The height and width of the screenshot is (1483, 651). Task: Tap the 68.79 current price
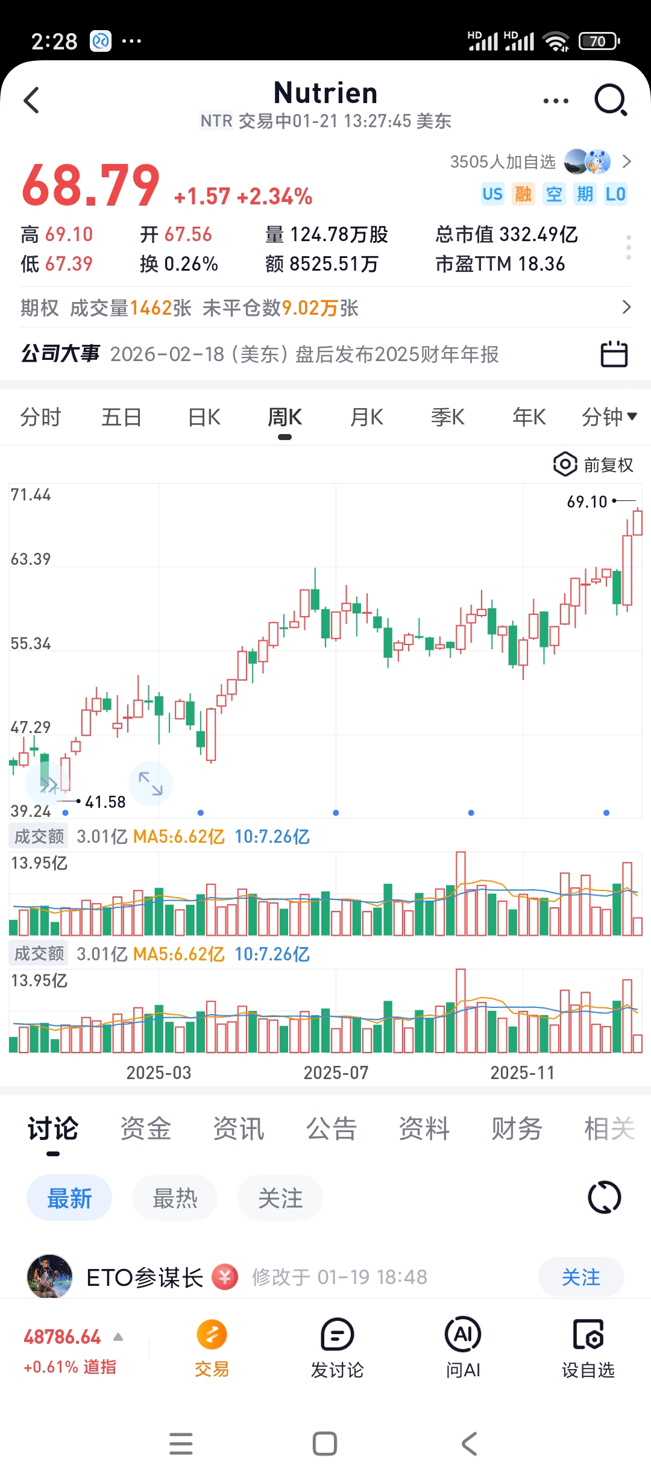click(x=91, y=186)
